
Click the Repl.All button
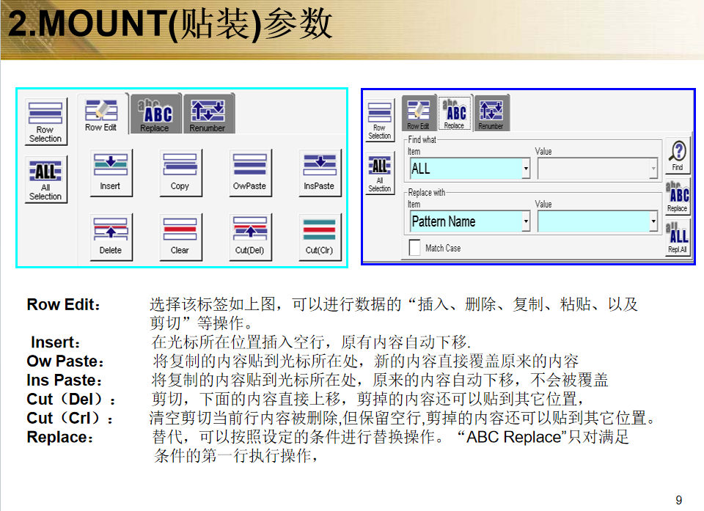(678, 238)
